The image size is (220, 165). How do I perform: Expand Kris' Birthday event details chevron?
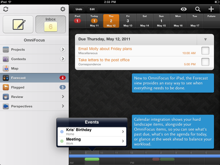pos(123,131)
